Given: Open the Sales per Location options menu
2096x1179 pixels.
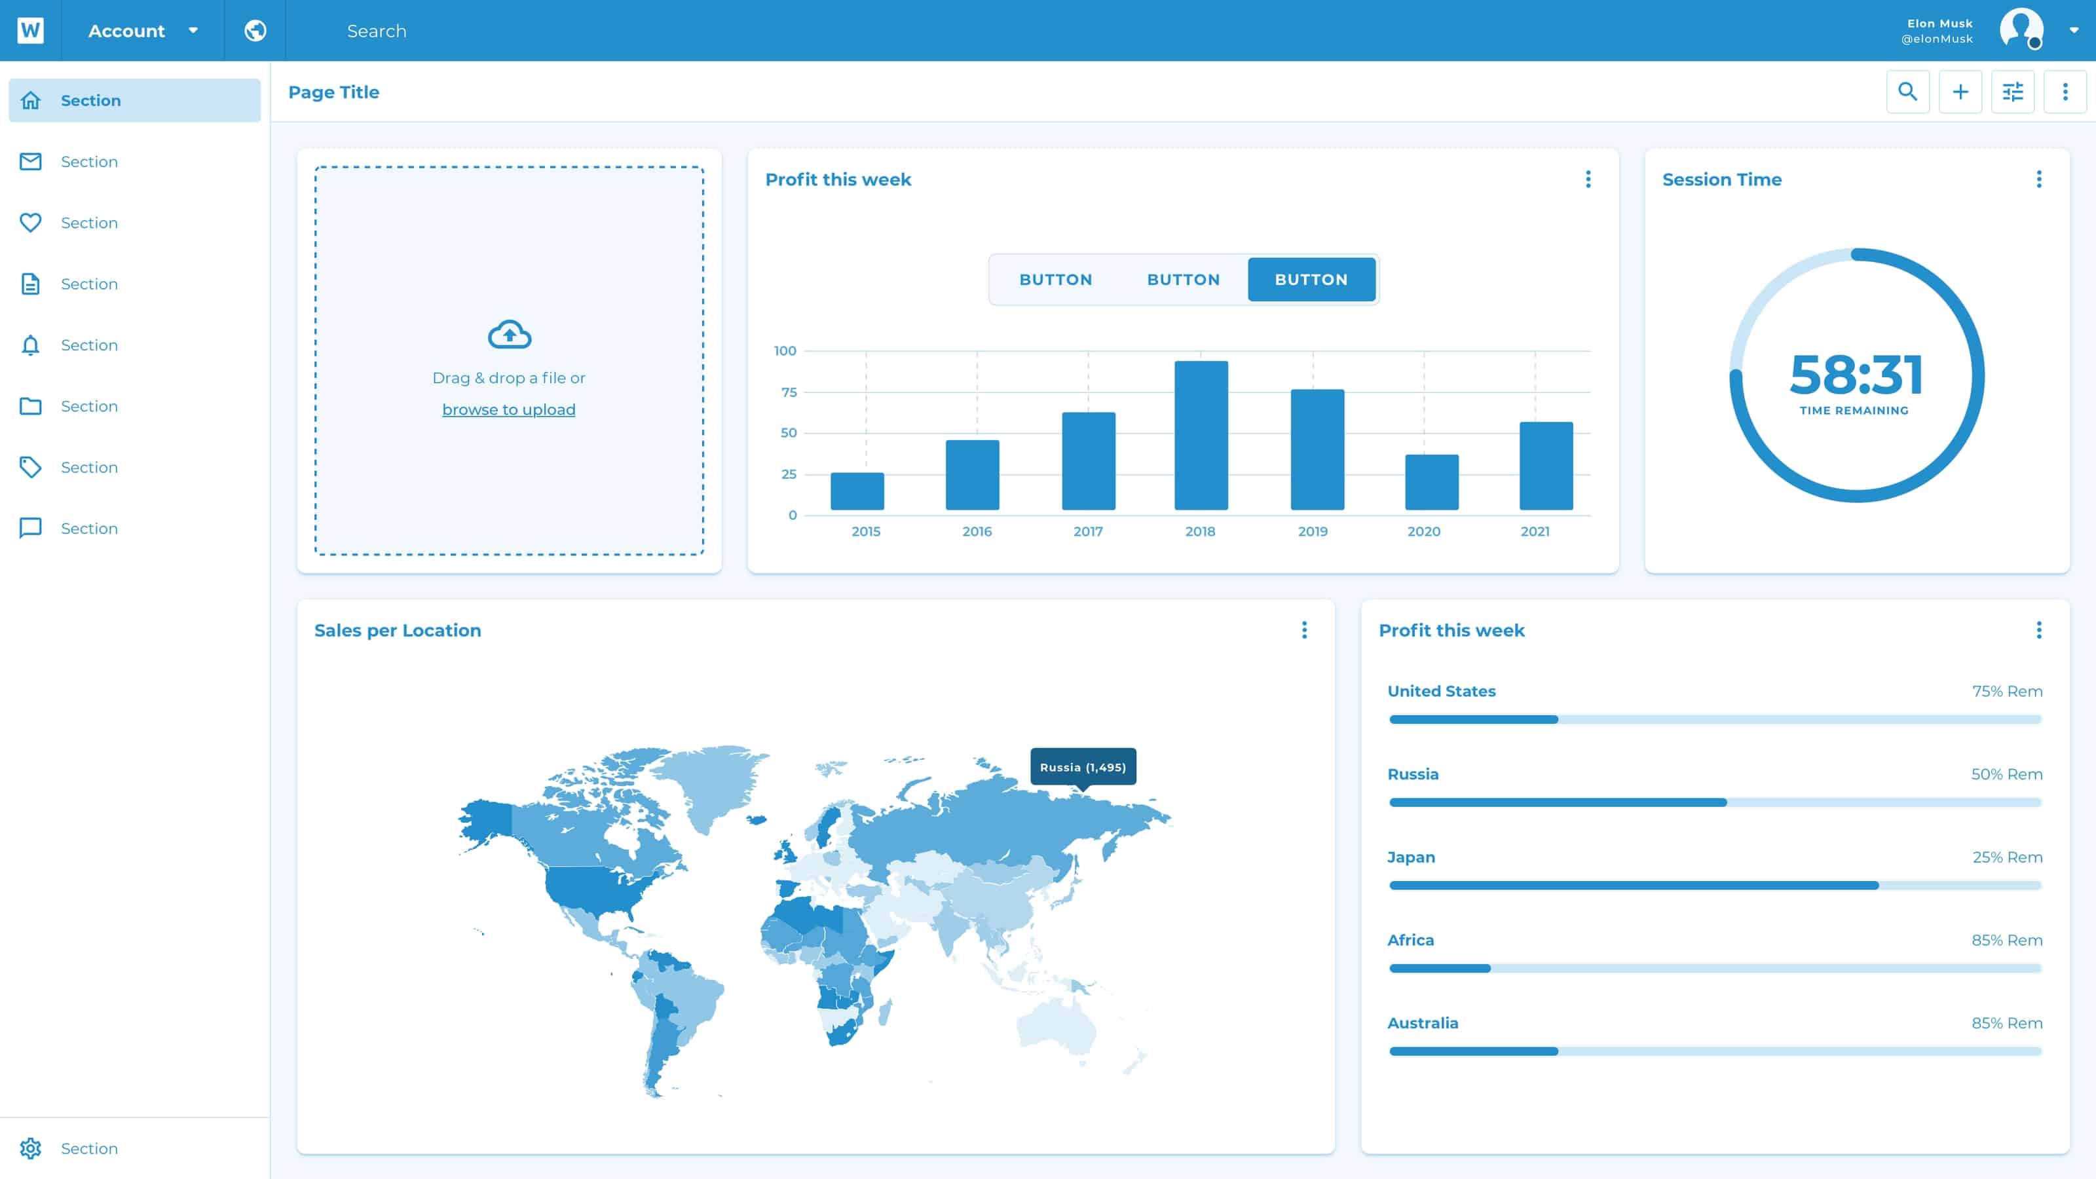Looking at the screenshot, I should 1304,629.
